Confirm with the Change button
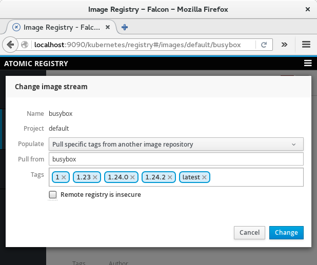 click(286, 233)
